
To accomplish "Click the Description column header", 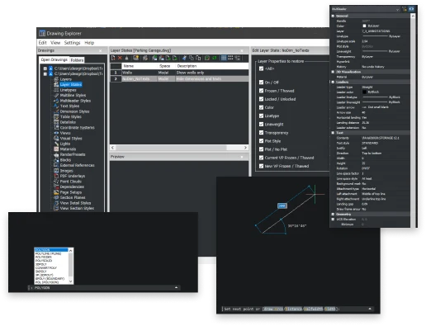I will (211, 66).
